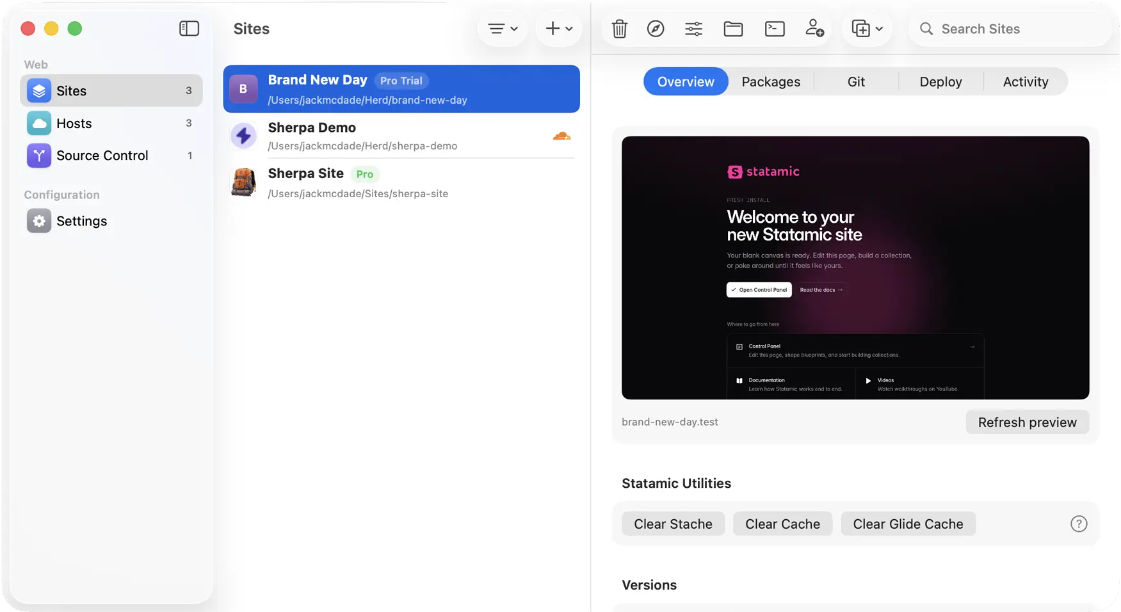This screenshot has height=612, width=1121.
Task: Expand the duplicate-plus dropdown in toolbar
Action: coord(867,29)
